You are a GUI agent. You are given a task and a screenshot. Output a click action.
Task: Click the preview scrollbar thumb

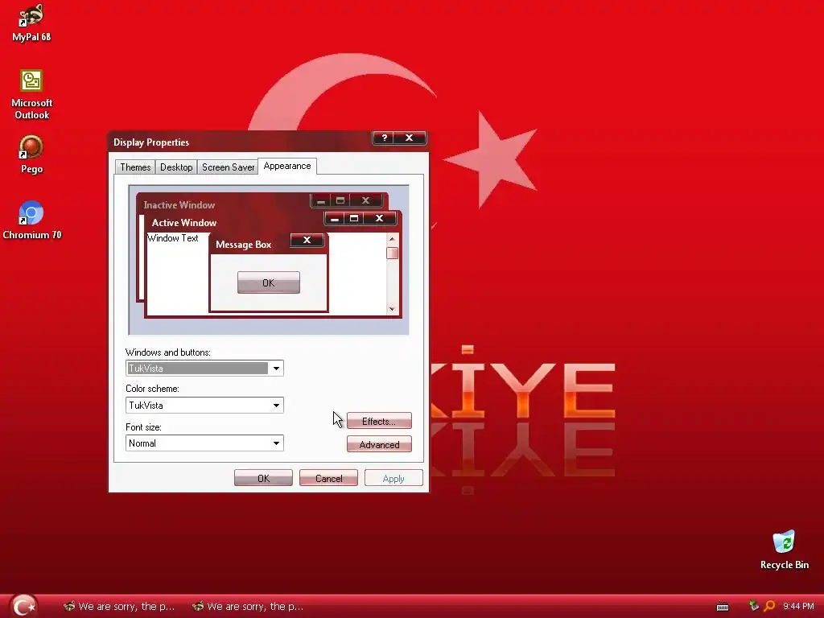click(x=392, y=253)
